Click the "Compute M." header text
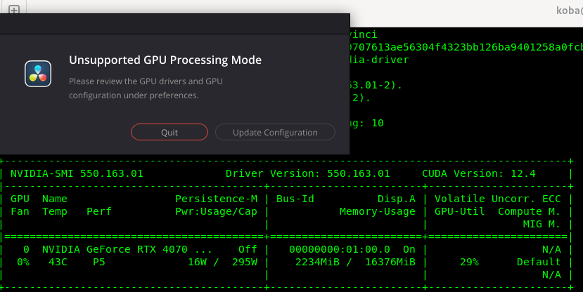This screenshot has height=292, width=583. (x=529, y=211)
